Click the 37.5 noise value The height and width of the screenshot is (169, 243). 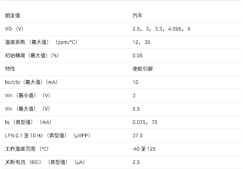click(x=138, y=135)
